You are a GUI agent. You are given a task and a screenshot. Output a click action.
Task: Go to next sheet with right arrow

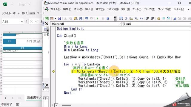13,98
